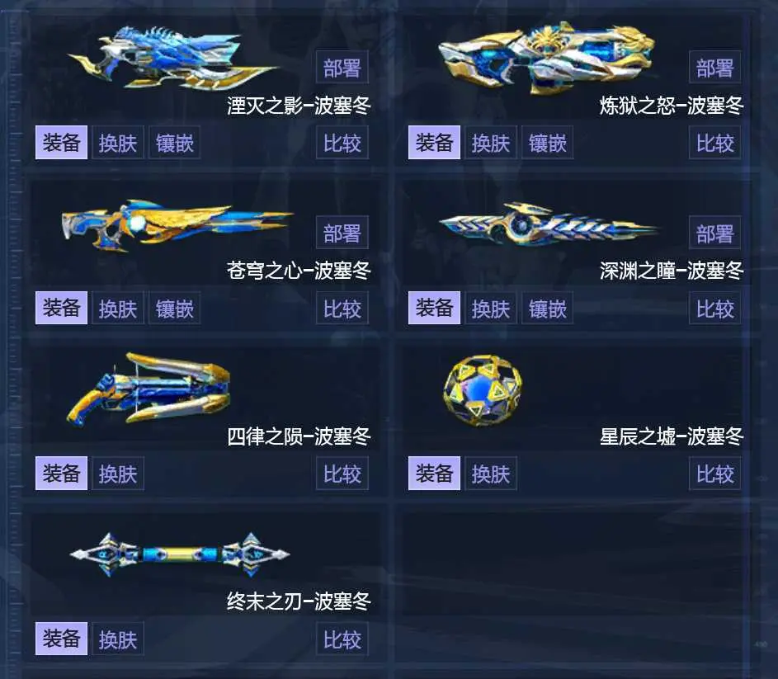
Task: Open 镶嵌 for 深渊之瞳-波塞冬
Action: tap(548, 308)
